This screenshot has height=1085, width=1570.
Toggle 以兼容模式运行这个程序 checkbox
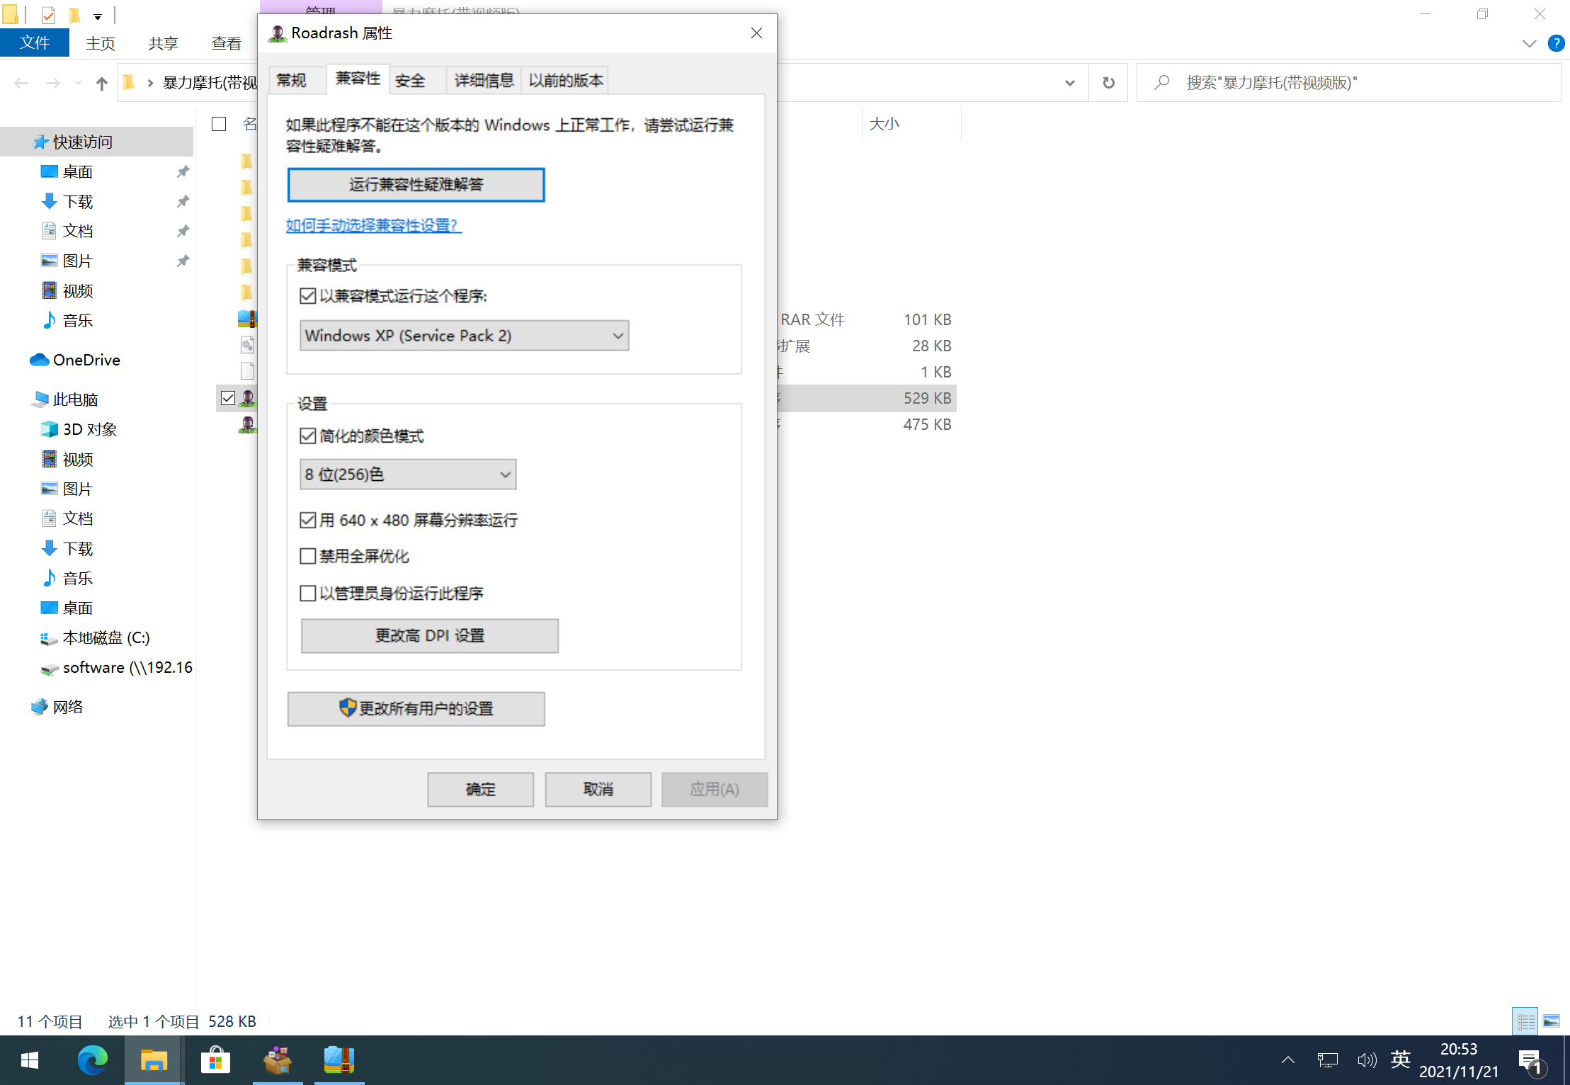click(307, 296)
